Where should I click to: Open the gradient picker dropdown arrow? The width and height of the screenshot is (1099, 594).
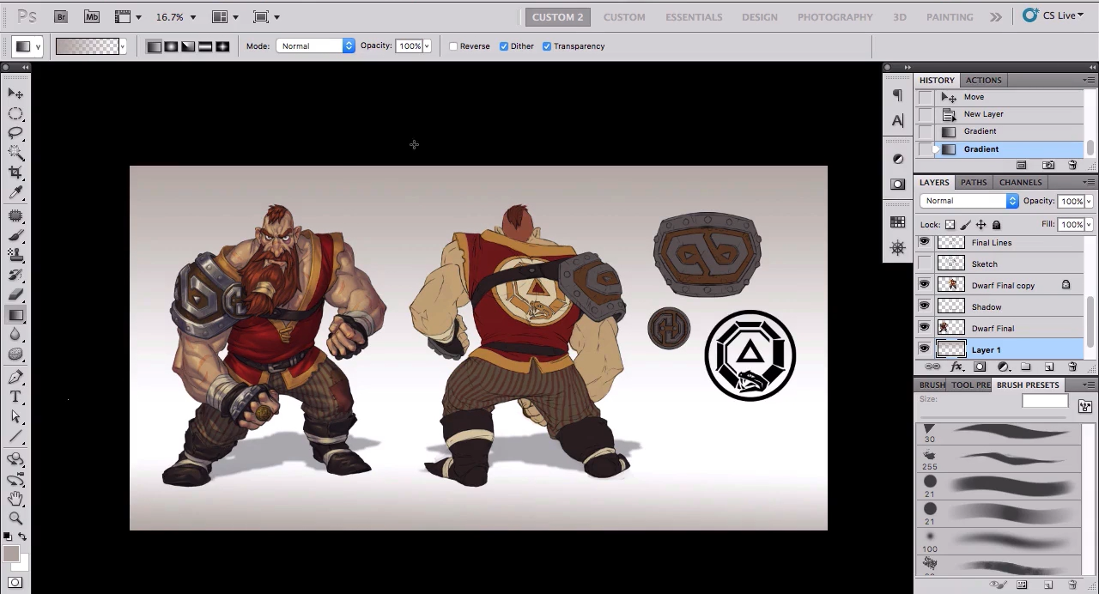pos(123,46)
